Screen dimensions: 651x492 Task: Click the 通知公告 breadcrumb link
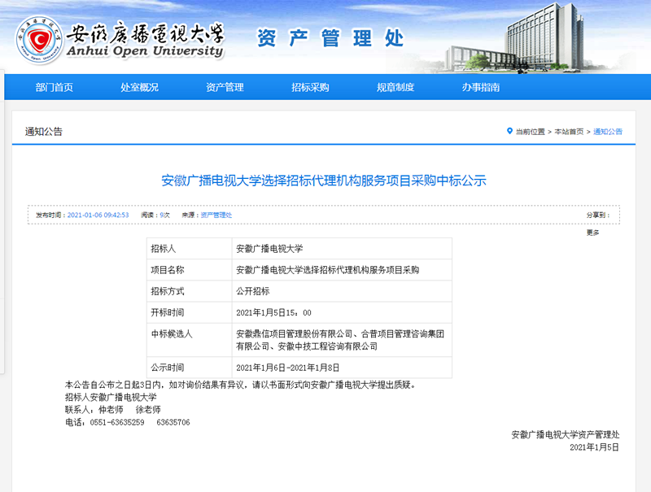(x=608, y=132)
